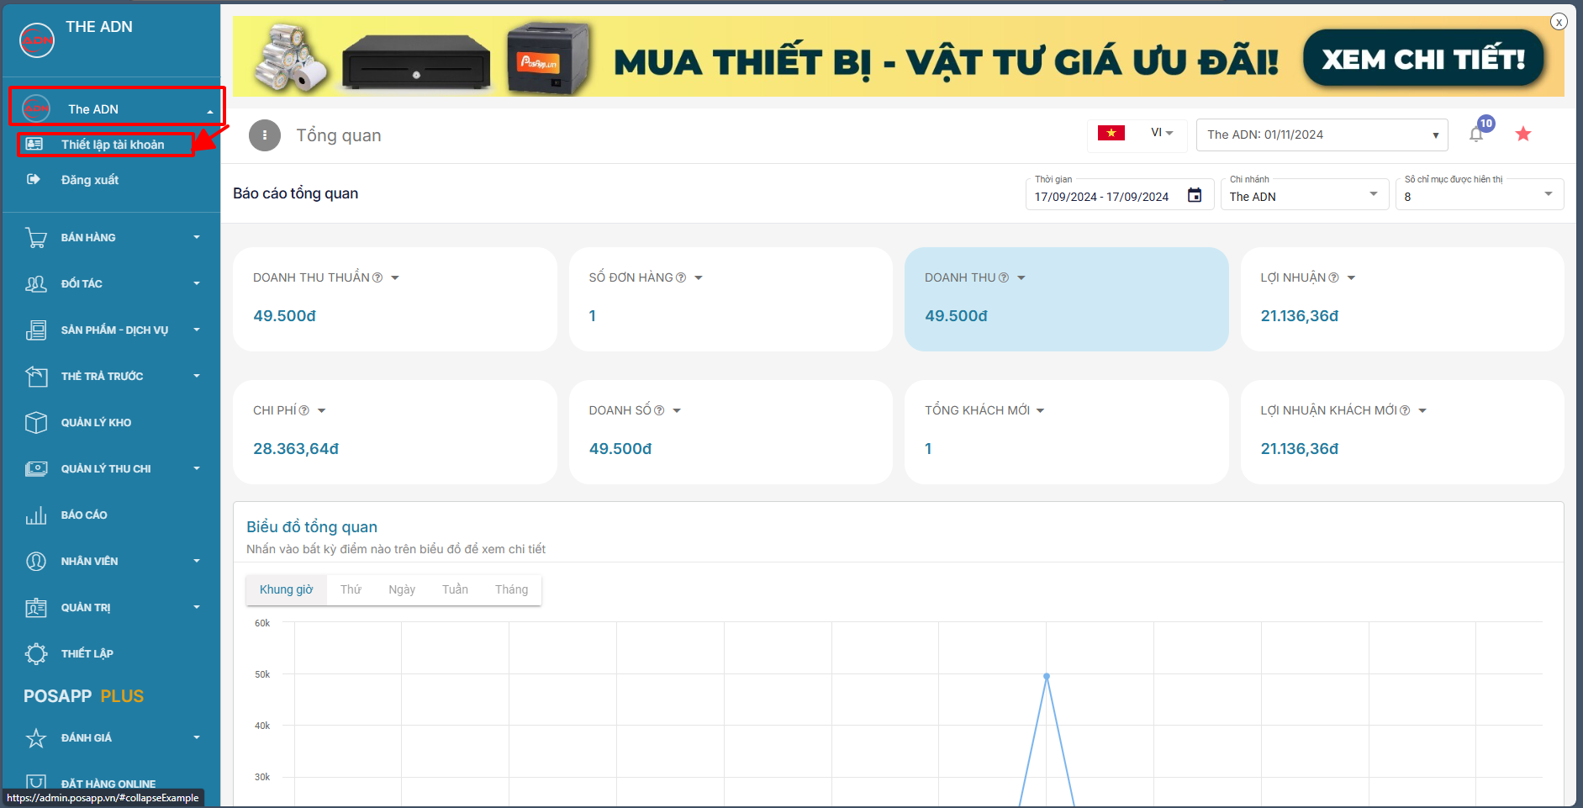Expand the Bán hàng menu
1583x808 pixels.
(x=197, y=238)
